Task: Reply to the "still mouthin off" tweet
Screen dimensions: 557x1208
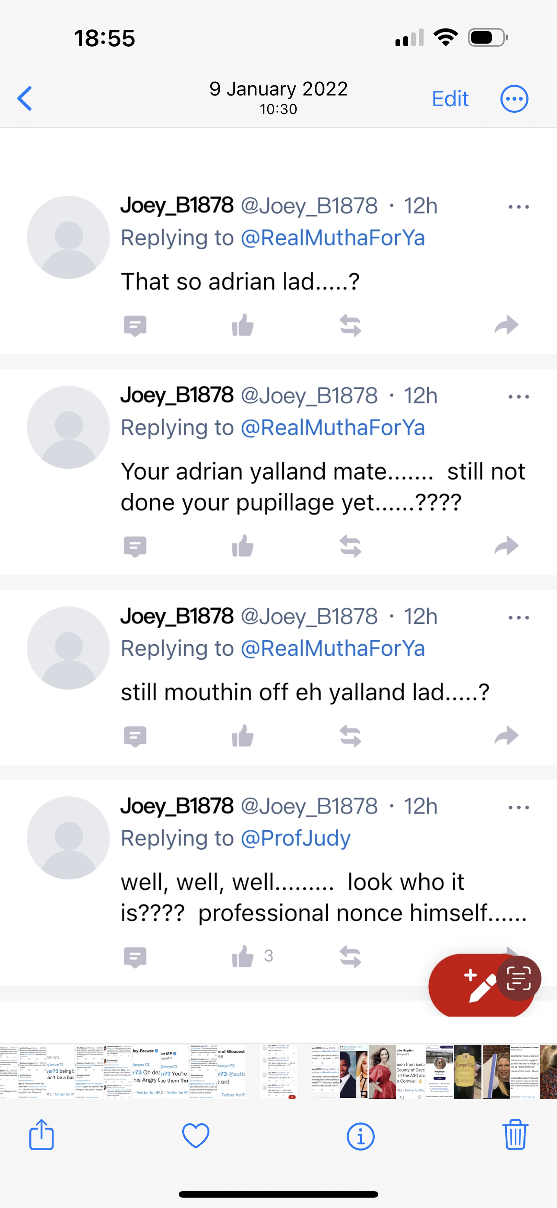Action: coord(135,736)
